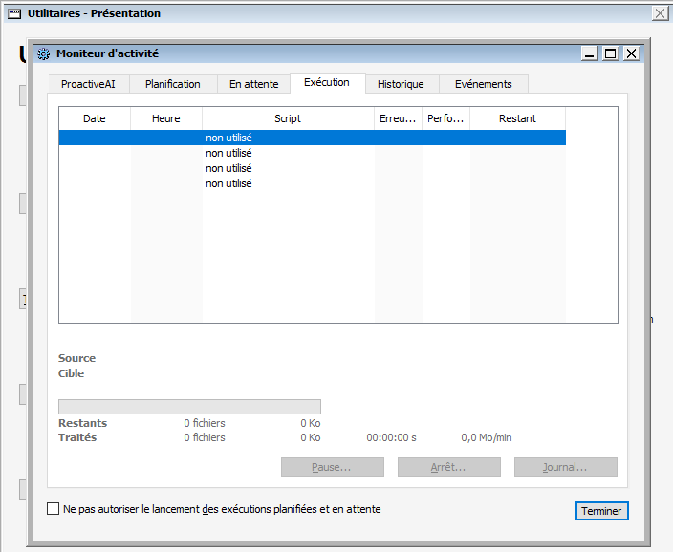Switch to the Planification tab
673x552 pixels.
(173, 84)
